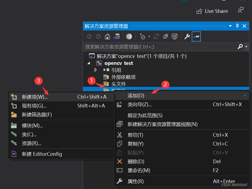Click the Sync with Active Document icon
The width and height of the screenshot is (252, 189).
tap(116, 36)
